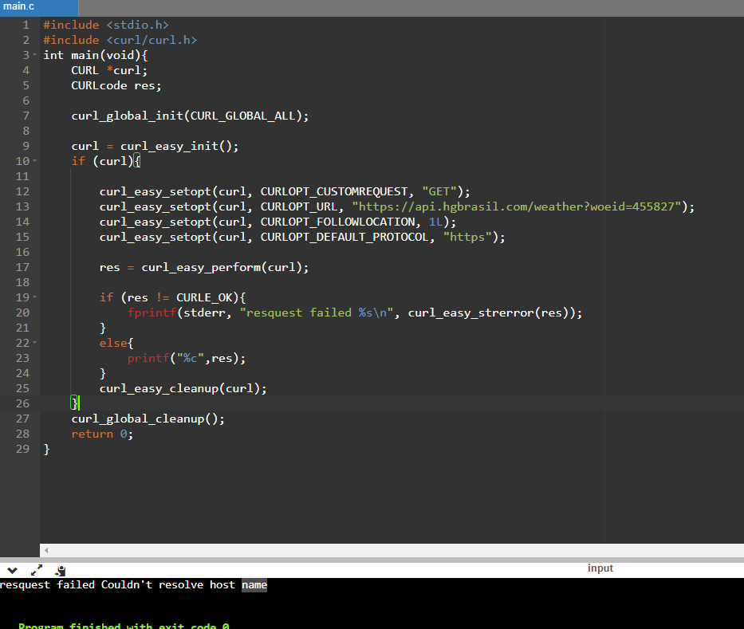The image size is (744, 629).
Task: Click on the '#include <stdio.h>' line
Action: point(106,25)
